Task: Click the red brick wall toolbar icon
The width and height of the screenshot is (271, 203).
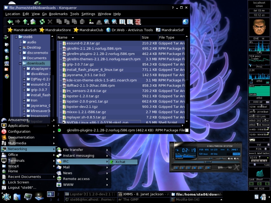Action: coord(138,22)
